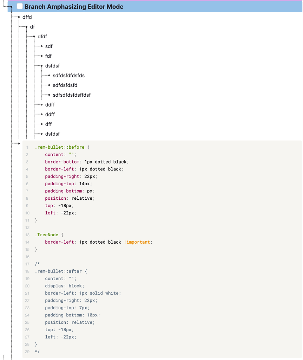Select the Branch Amphasizing Editor Mode title
The image size is (303, 360).
[74, 6]
